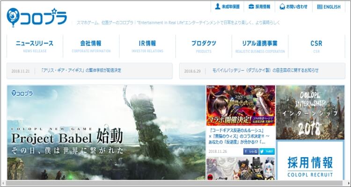This screenshot has width=351, height=187.
Task: Open the IR情報 menu
Action: pyautogui.click(x=147, y=46)
